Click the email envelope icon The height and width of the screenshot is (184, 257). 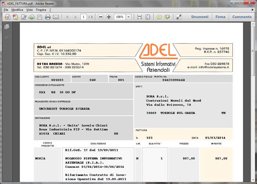pos(56,17)
